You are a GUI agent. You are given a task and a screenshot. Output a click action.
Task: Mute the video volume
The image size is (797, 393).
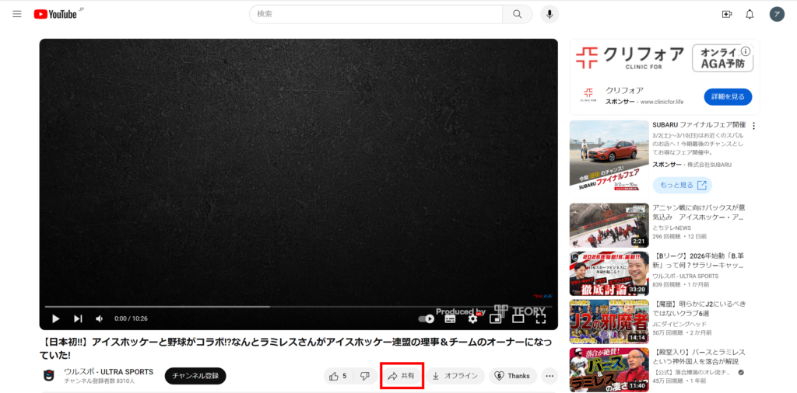coord(100,318)
